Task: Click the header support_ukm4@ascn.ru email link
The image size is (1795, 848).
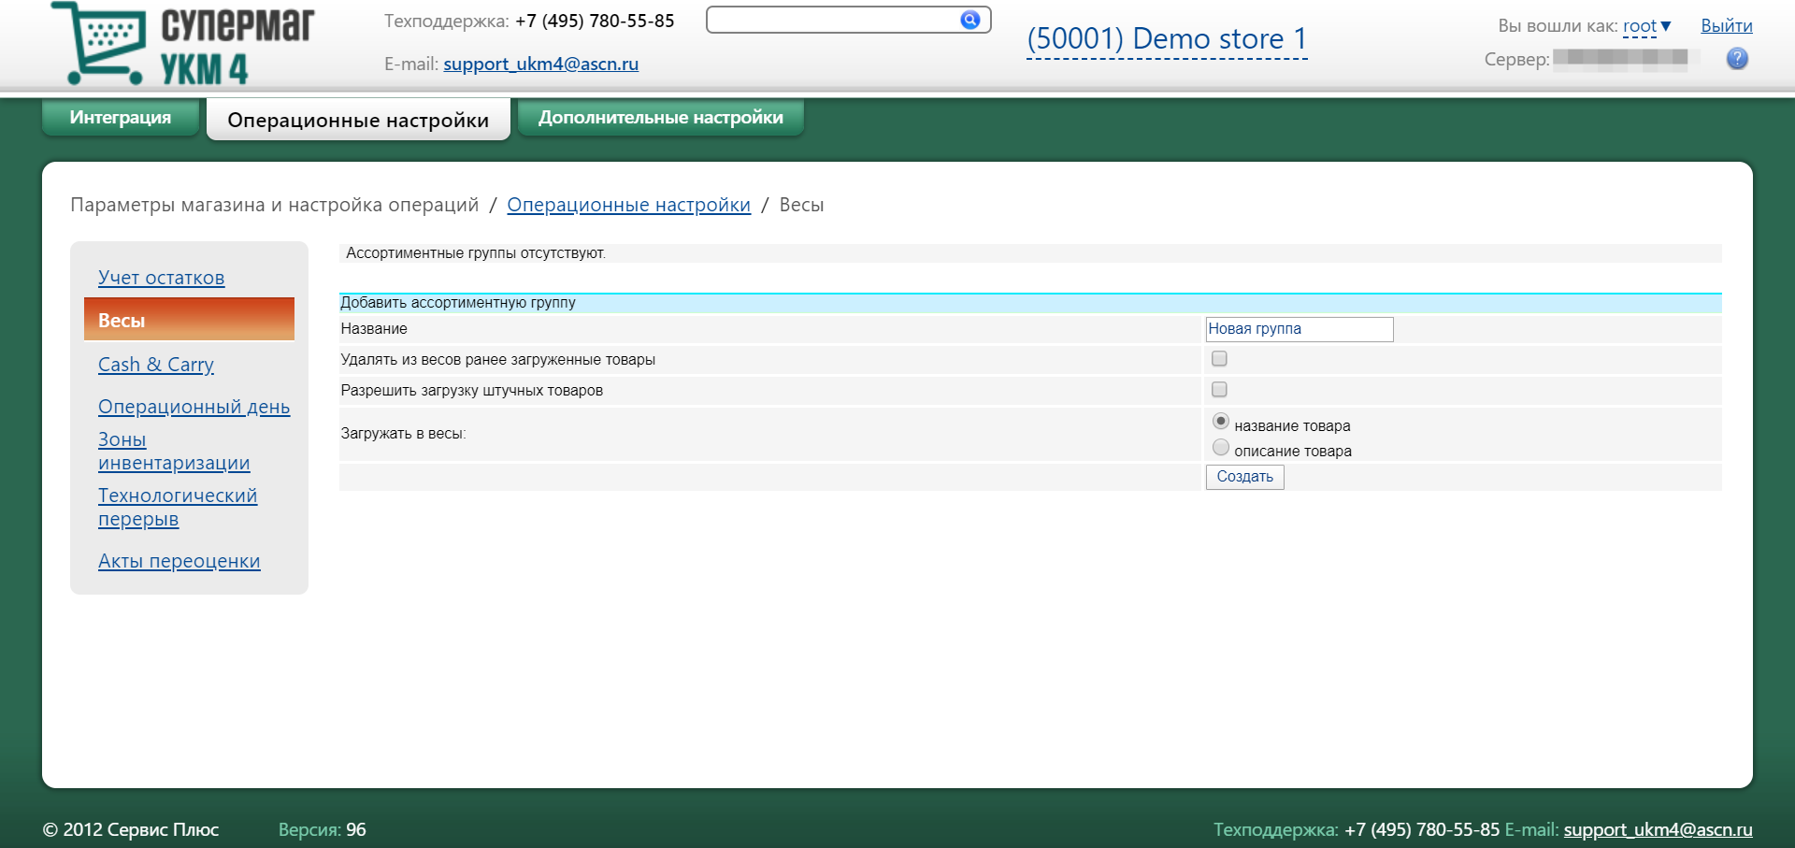Action: click(540, 64)
